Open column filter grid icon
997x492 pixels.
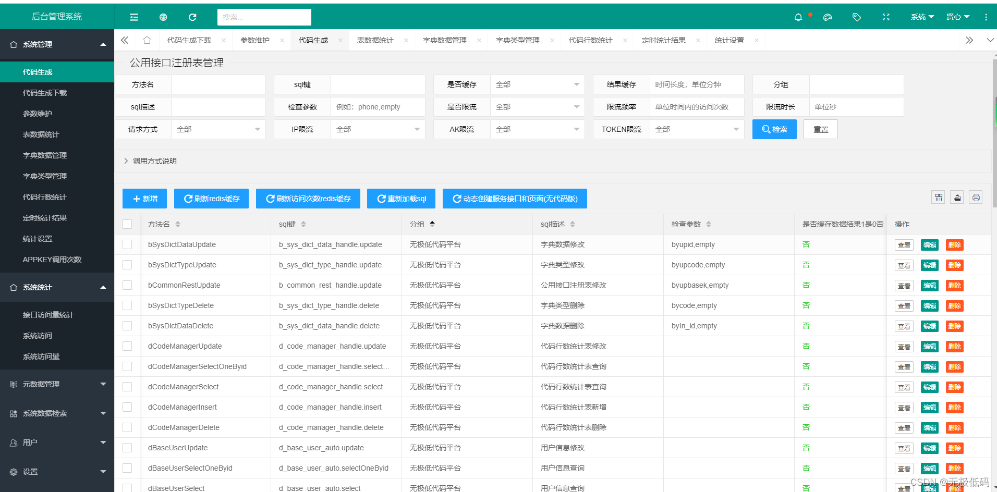pyautogui.click(x=939, y=198)
